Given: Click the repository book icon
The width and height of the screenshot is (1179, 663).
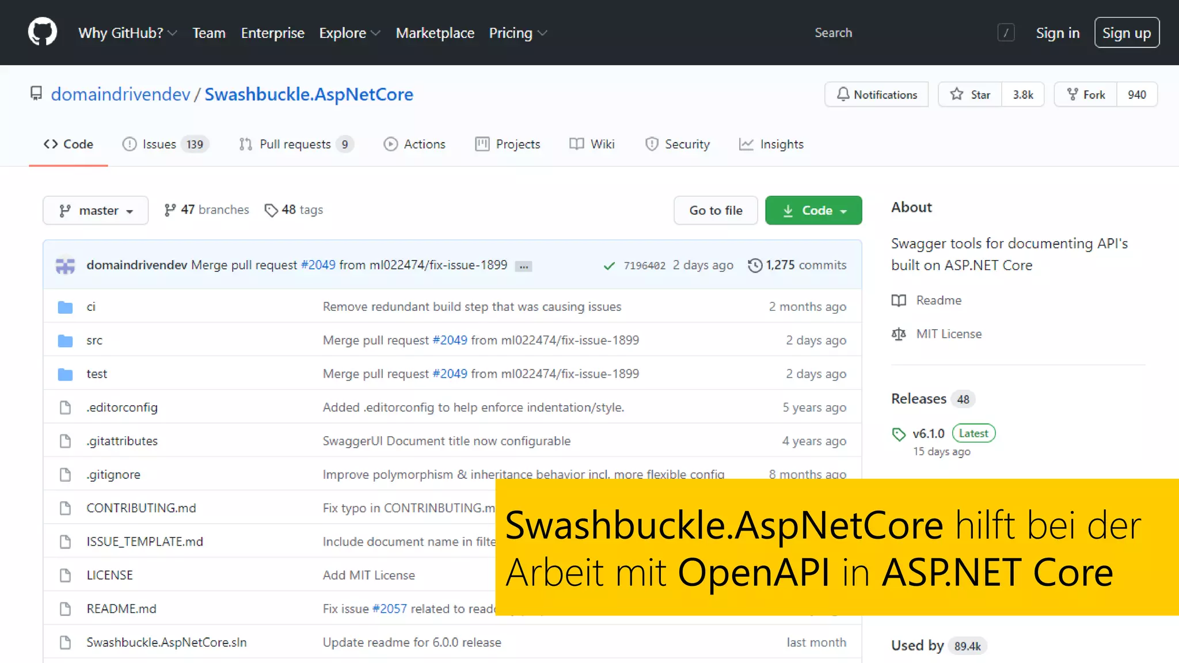Looking at the screenshot, I should tap(36, 94).
